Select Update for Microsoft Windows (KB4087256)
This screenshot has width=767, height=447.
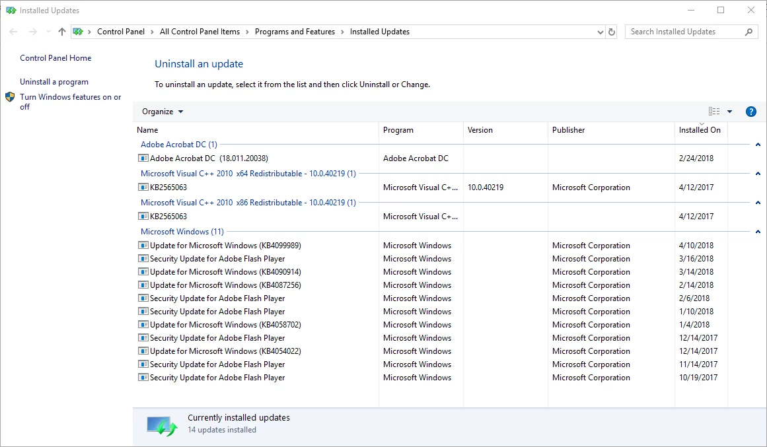pos(225,285)
